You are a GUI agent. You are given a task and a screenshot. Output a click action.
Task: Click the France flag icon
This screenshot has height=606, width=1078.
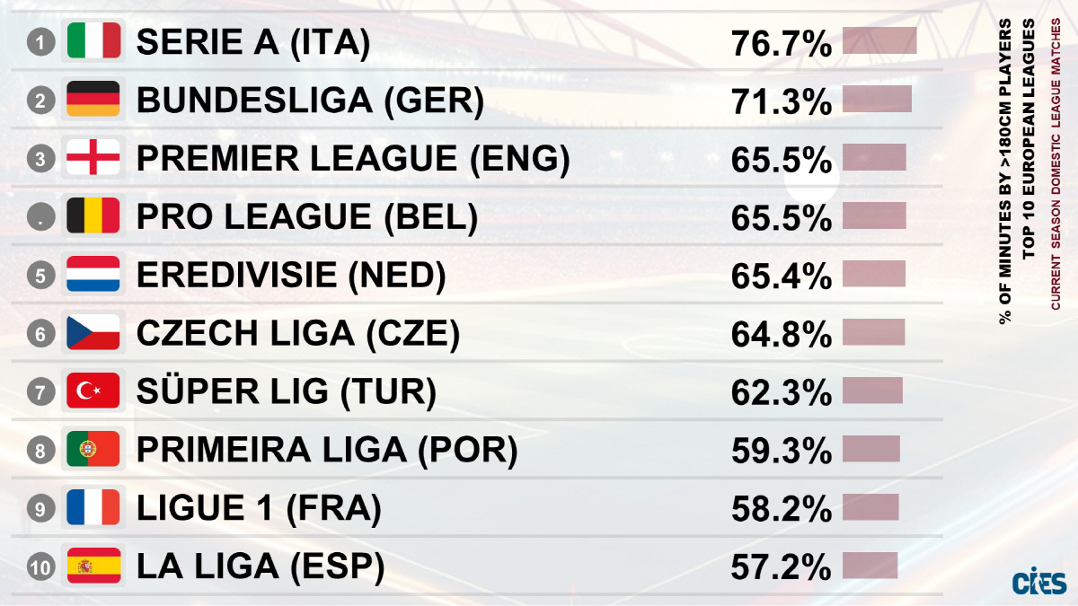point(93,507)
